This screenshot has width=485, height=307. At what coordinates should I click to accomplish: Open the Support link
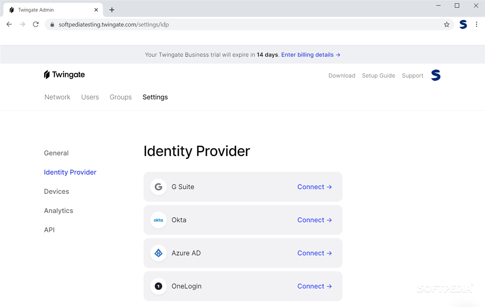pyautogui.click(x=412, y=76)
